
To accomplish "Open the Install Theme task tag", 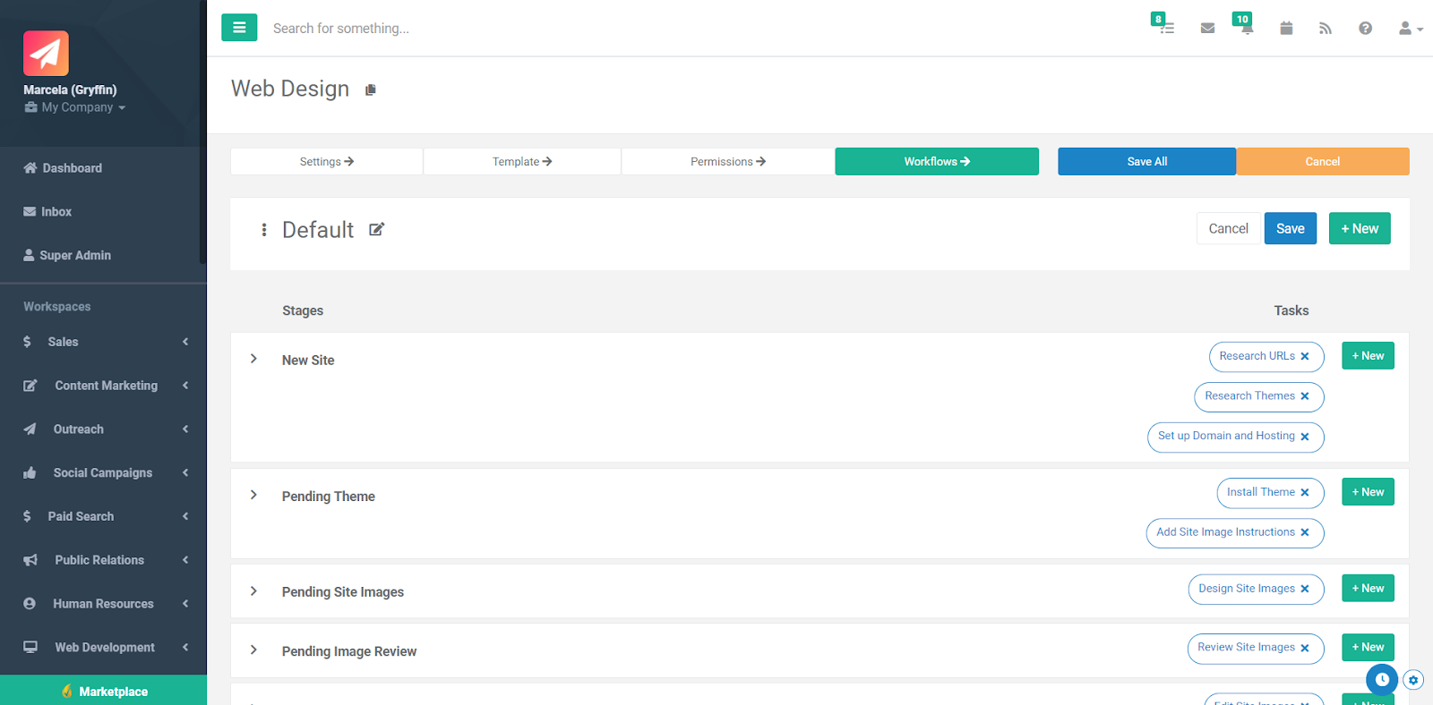I will pyautogui.click(x=1260, y=492).
